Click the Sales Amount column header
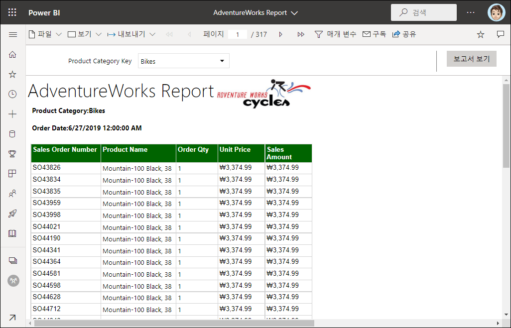Image resolution: width=511 pixels, height=328 pixels. 288,153
